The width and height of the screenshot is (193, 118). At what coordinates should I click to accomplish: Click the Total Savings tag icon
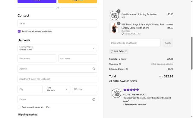click(x=111, y=81)
